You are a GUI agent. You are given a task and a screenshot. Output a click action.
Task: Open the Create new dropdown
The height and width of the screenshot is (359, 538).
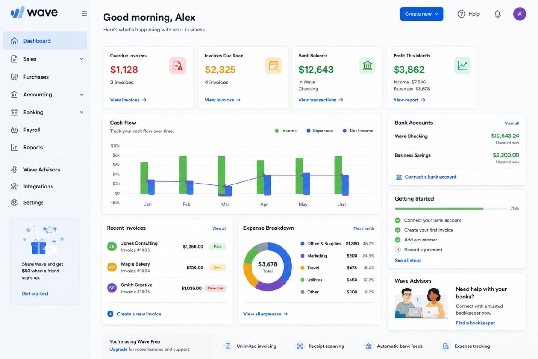pyautogui.click(x=421, y=14)
